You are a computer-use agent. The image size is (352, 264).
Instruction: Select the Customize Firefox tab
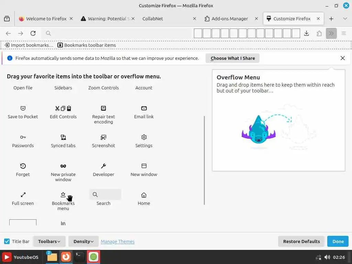tap(293, 19)
